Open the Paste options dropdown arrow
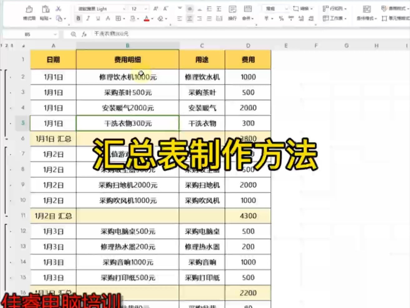Image resolution: width=410 pixels, height=308 pixels. [50, 19]
